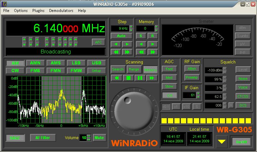Step frequency down with Step left arrow
This screenshot has height=152, width=257.
pyautogui.click(x=116, y=44)
